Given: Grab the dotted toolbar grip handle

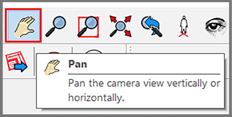Looking at the screenshot, I should [x=130, y=49].
